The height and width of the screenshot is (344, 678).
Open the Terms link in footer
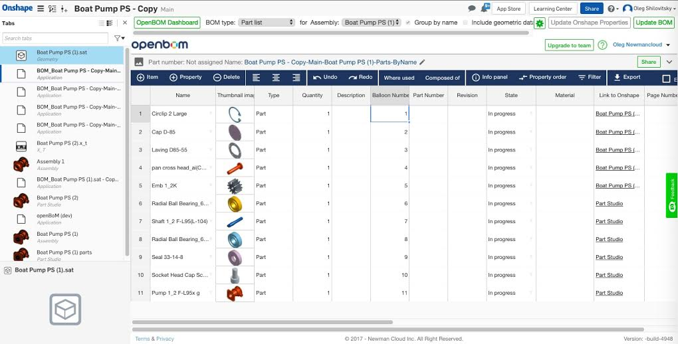tap(142, 339)
